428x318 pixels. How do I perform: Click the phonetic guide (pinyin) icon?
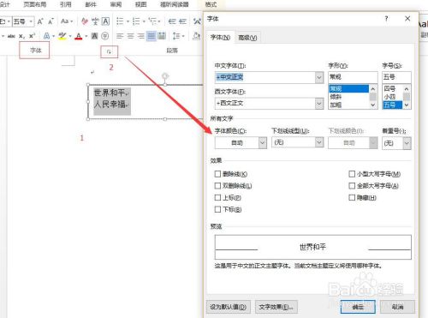point(95,21)
